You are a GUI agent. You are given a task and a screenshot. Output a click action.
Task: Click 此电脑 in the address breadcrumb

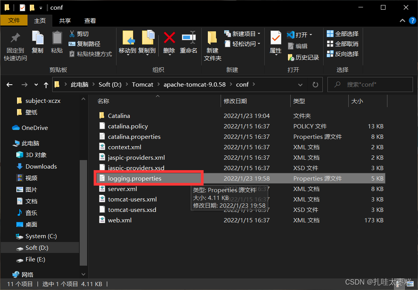79,84
